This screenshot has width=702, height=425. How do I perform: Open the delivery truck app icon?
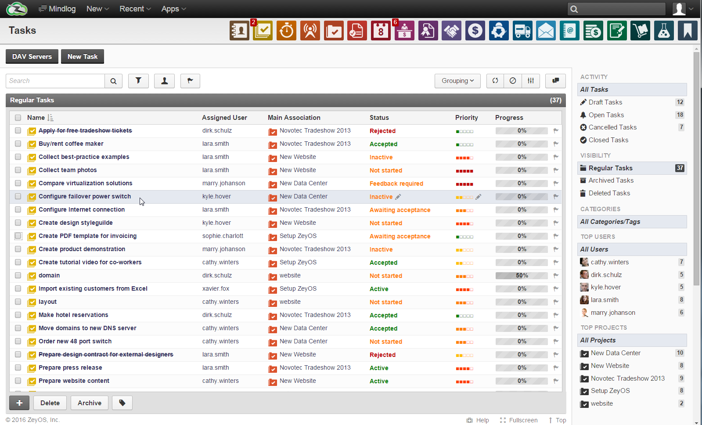(522, 31)
